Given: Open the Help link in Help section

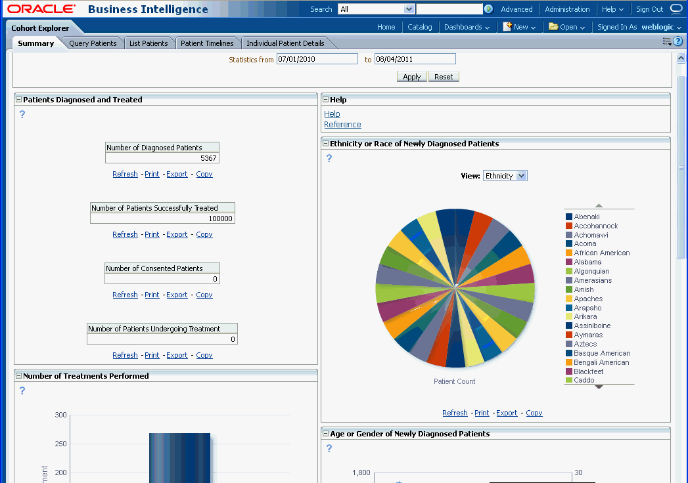Looking at the screenshot, I should click(x=332, y=114).
